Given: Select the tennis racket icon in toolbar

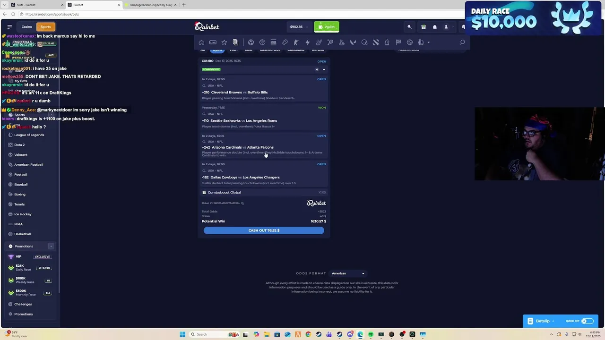Looking at the screenshot, I should [330, 42].
